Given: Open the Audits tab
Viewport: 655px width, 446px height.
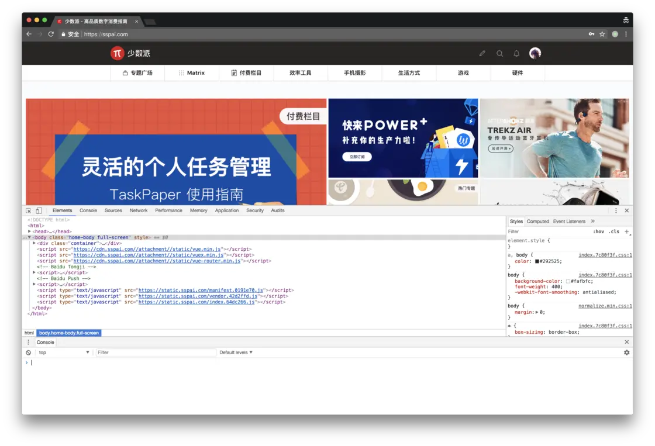Looking at the screenshot, I should coord(277,211).
